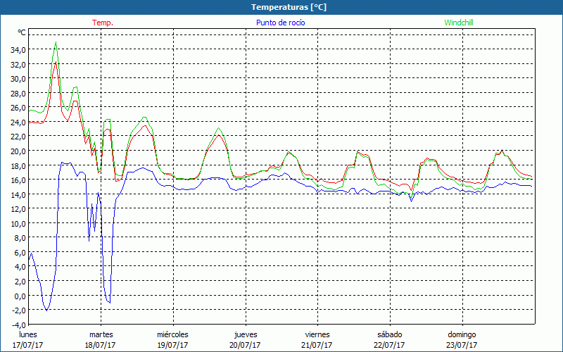Click the domingo 23/07/17 date label
This screenshot has width=563, height=352.
point(462,339)
